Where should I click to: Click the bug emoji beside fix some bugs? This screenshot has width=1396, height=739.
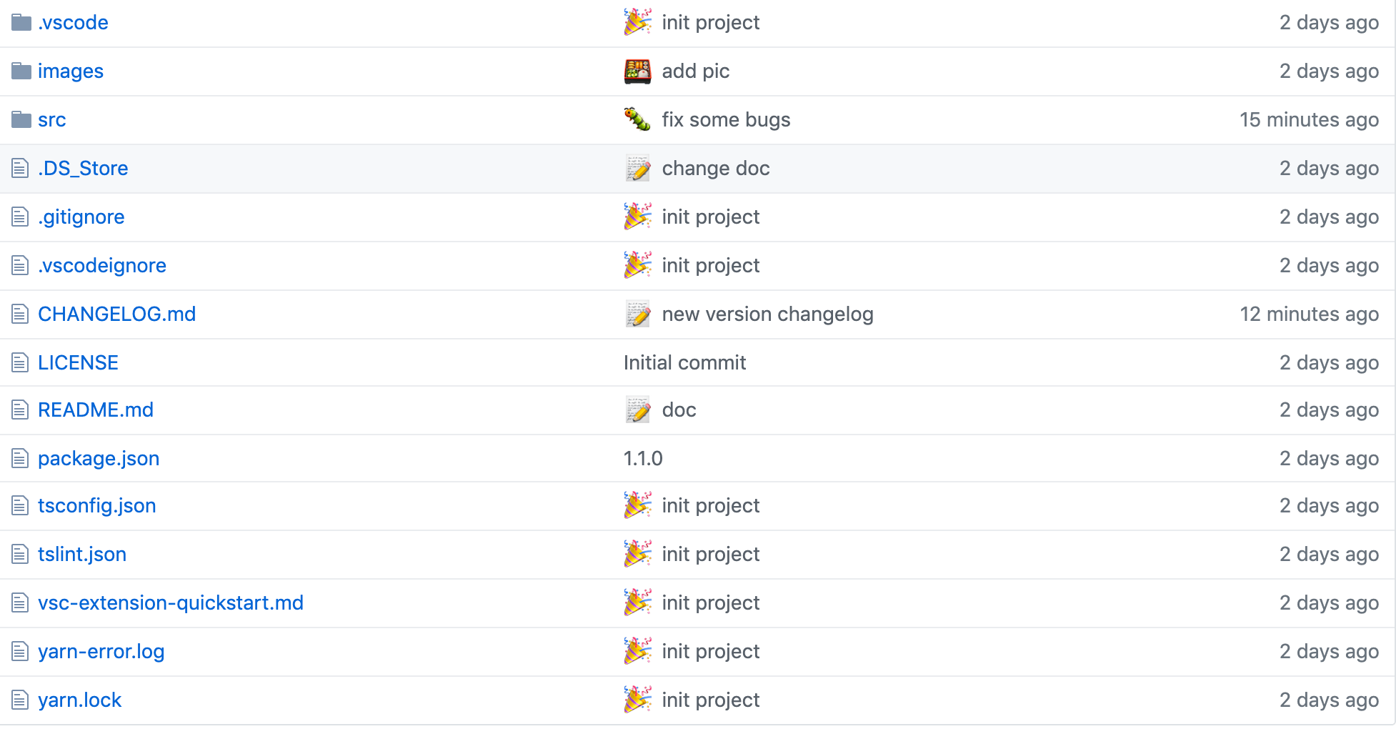(636, 119)
